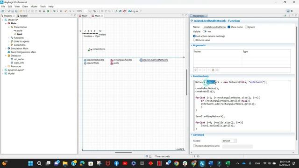Select rec_nodes database table
299x168 pixels.
[19, 59]
